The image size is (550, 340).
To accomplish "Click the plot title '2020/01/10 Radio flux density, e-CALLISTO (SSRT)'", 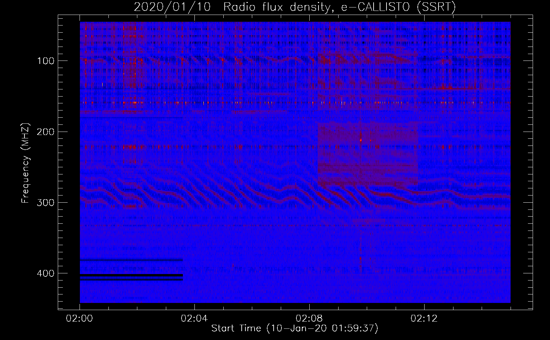I will (x=295, y=7).
